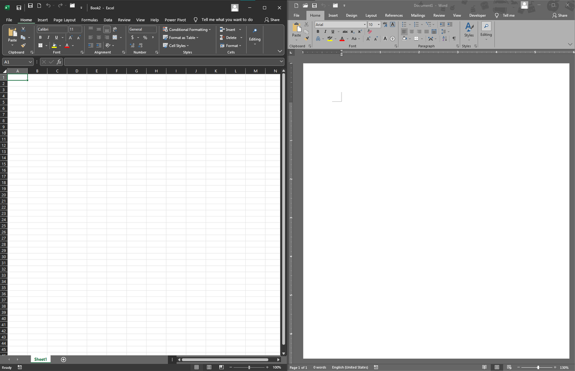Viewport: 575px width, 371px height.
Task: Click Numbering list icon in Word
Action: 416,24
